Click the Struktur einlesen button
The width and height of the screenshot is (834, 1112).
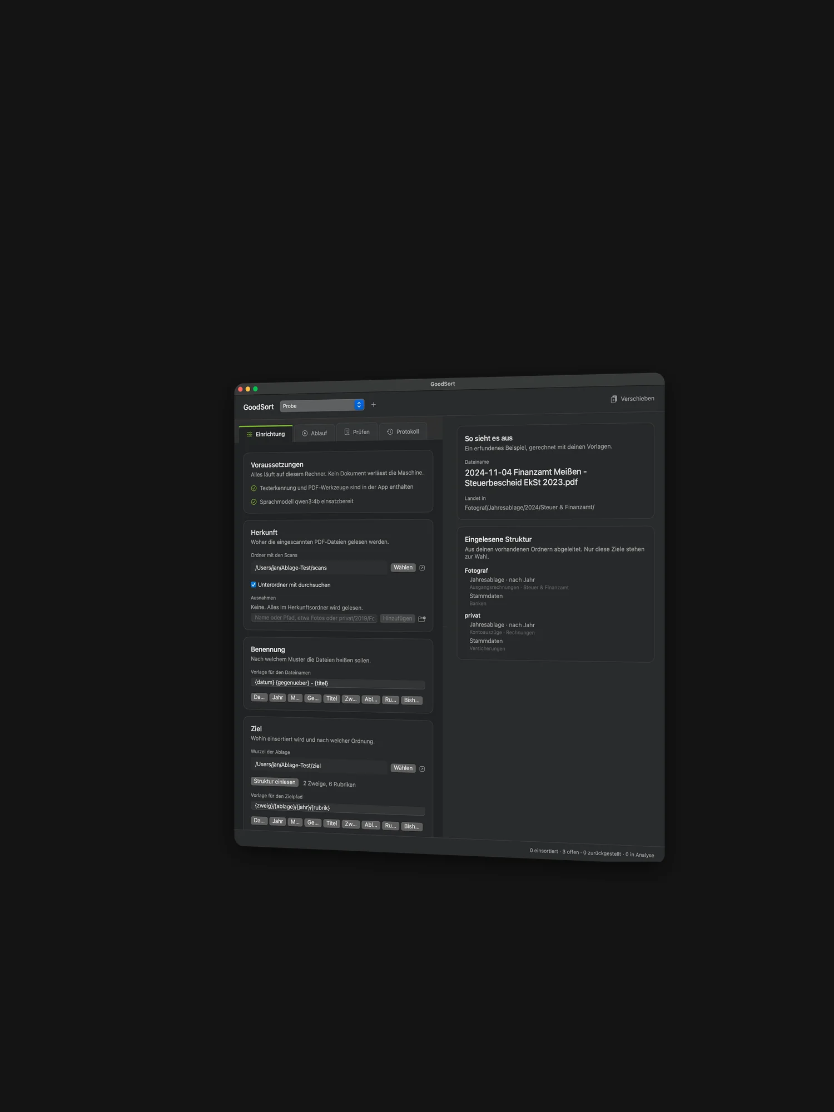pyautogui.click(x=275, y=782)
